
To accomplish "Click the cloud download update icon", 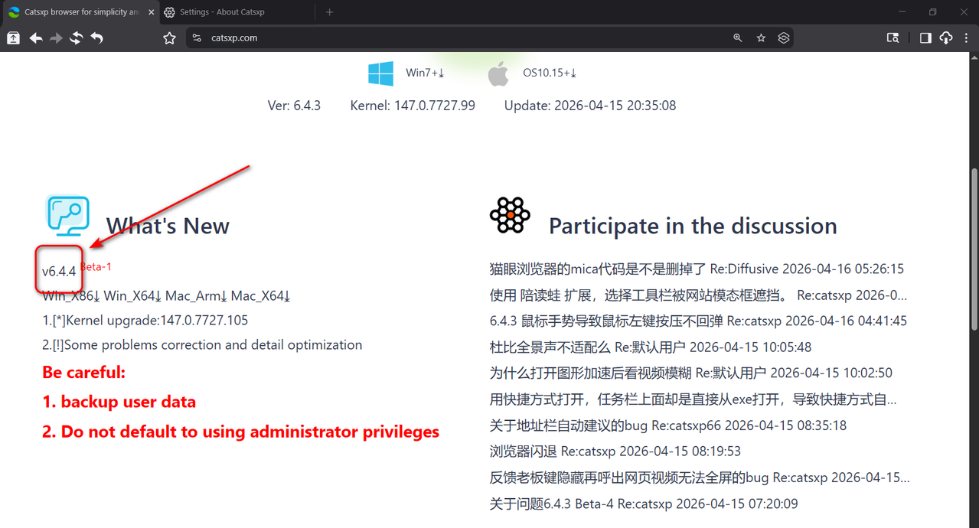I will tap(945, 37).
